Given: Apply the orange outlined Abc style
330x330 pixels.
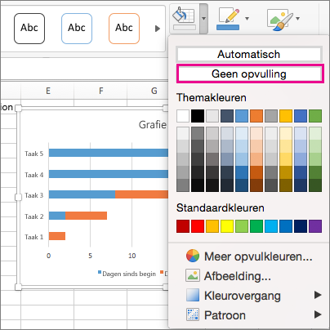Looking at the screenshot, I should tap(124, 29).
